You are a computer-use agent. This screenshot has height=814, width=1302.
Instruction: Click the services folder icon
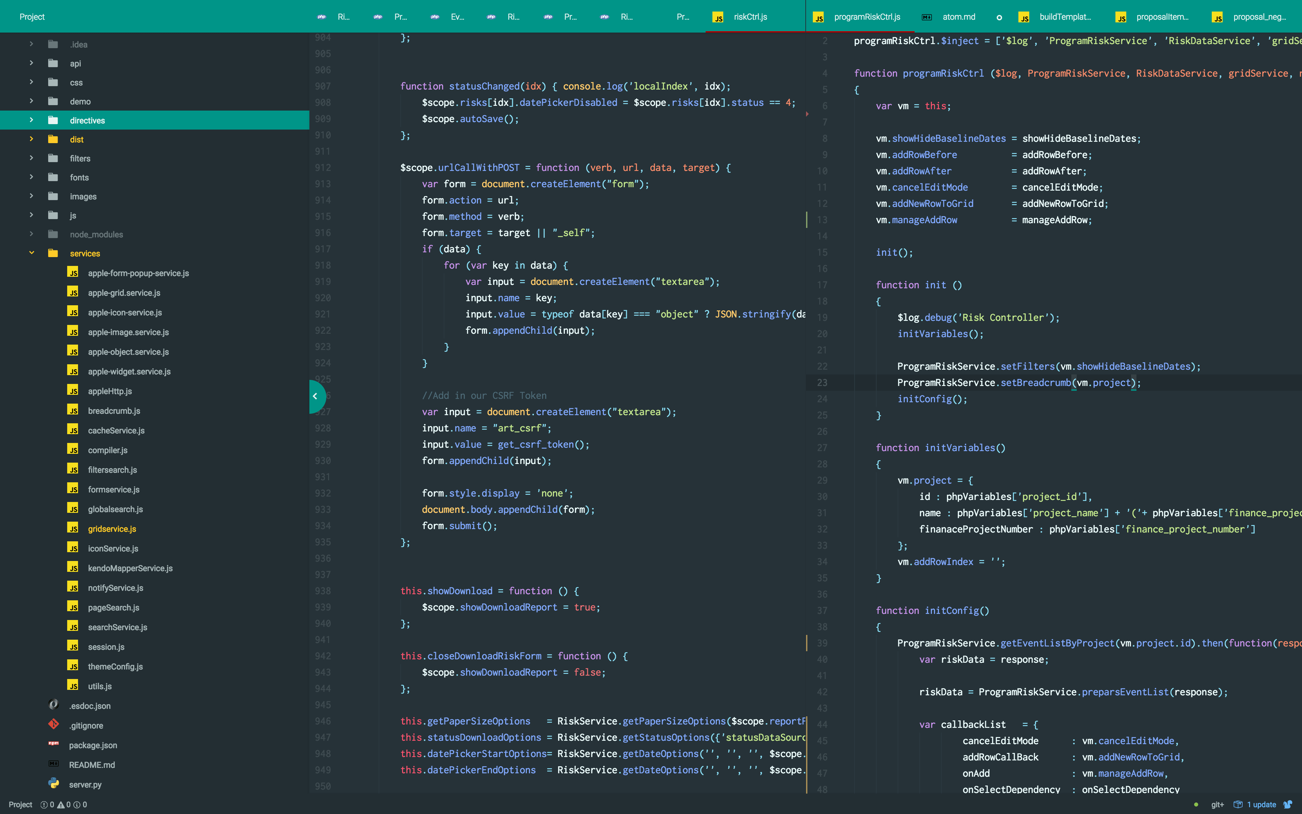coord(53,253)
